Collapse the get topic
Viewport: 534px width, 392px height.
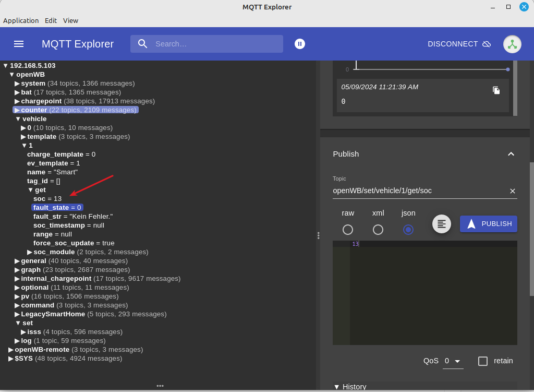31,190
